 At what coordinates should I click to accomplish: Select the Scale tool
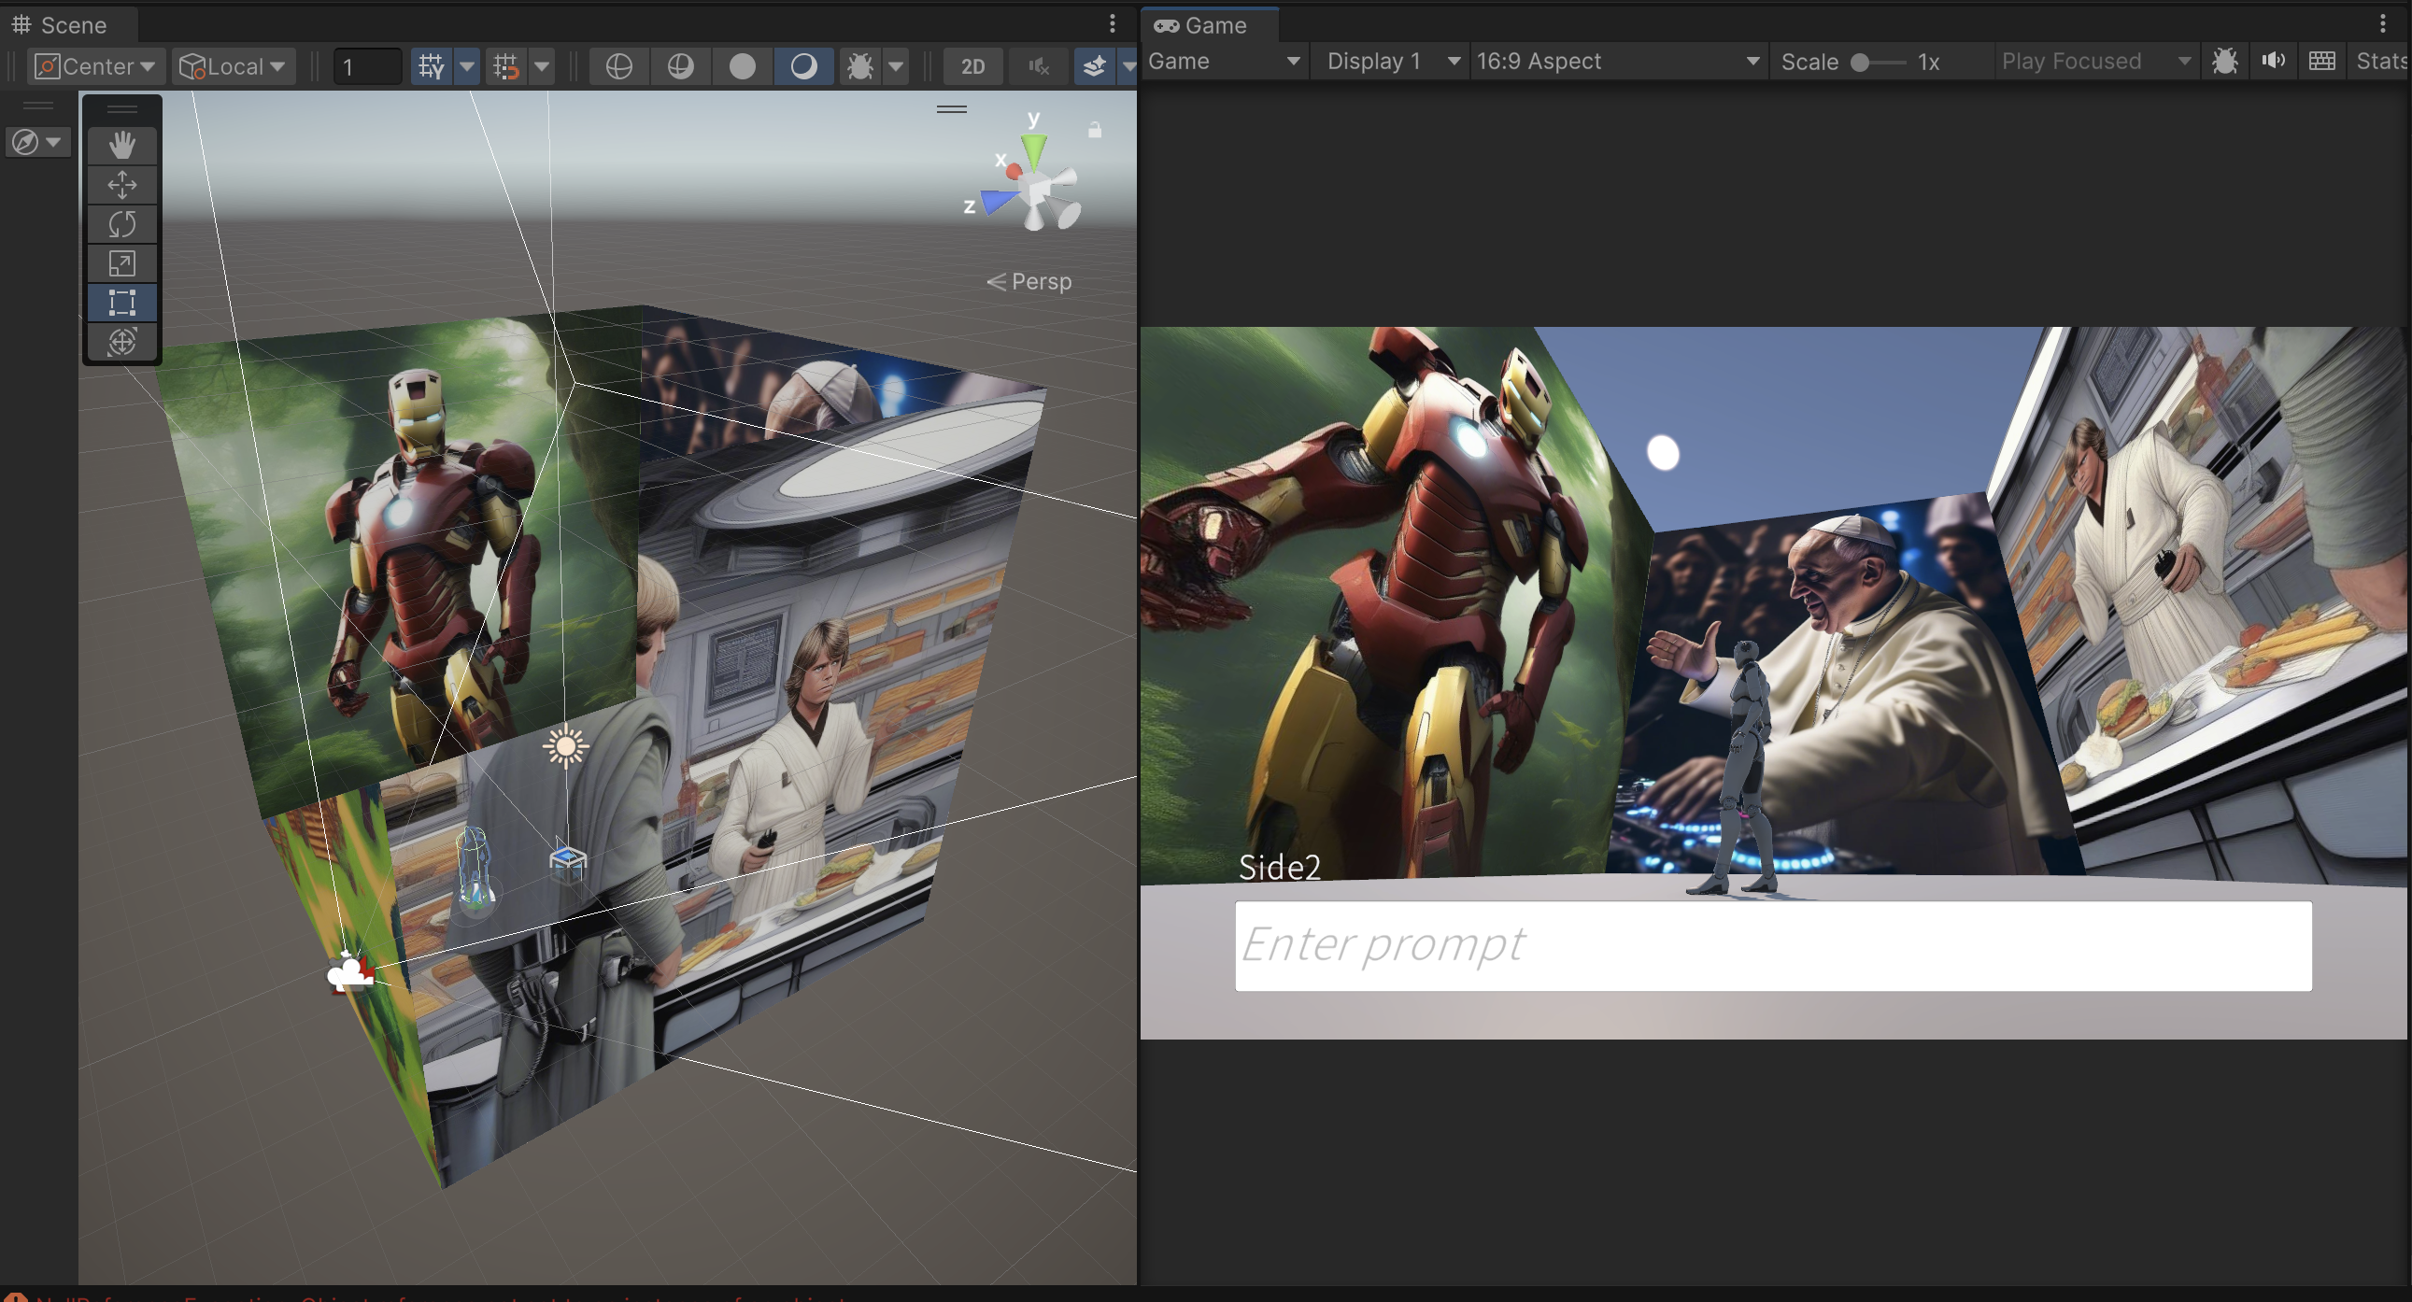(x=121, y=263)
